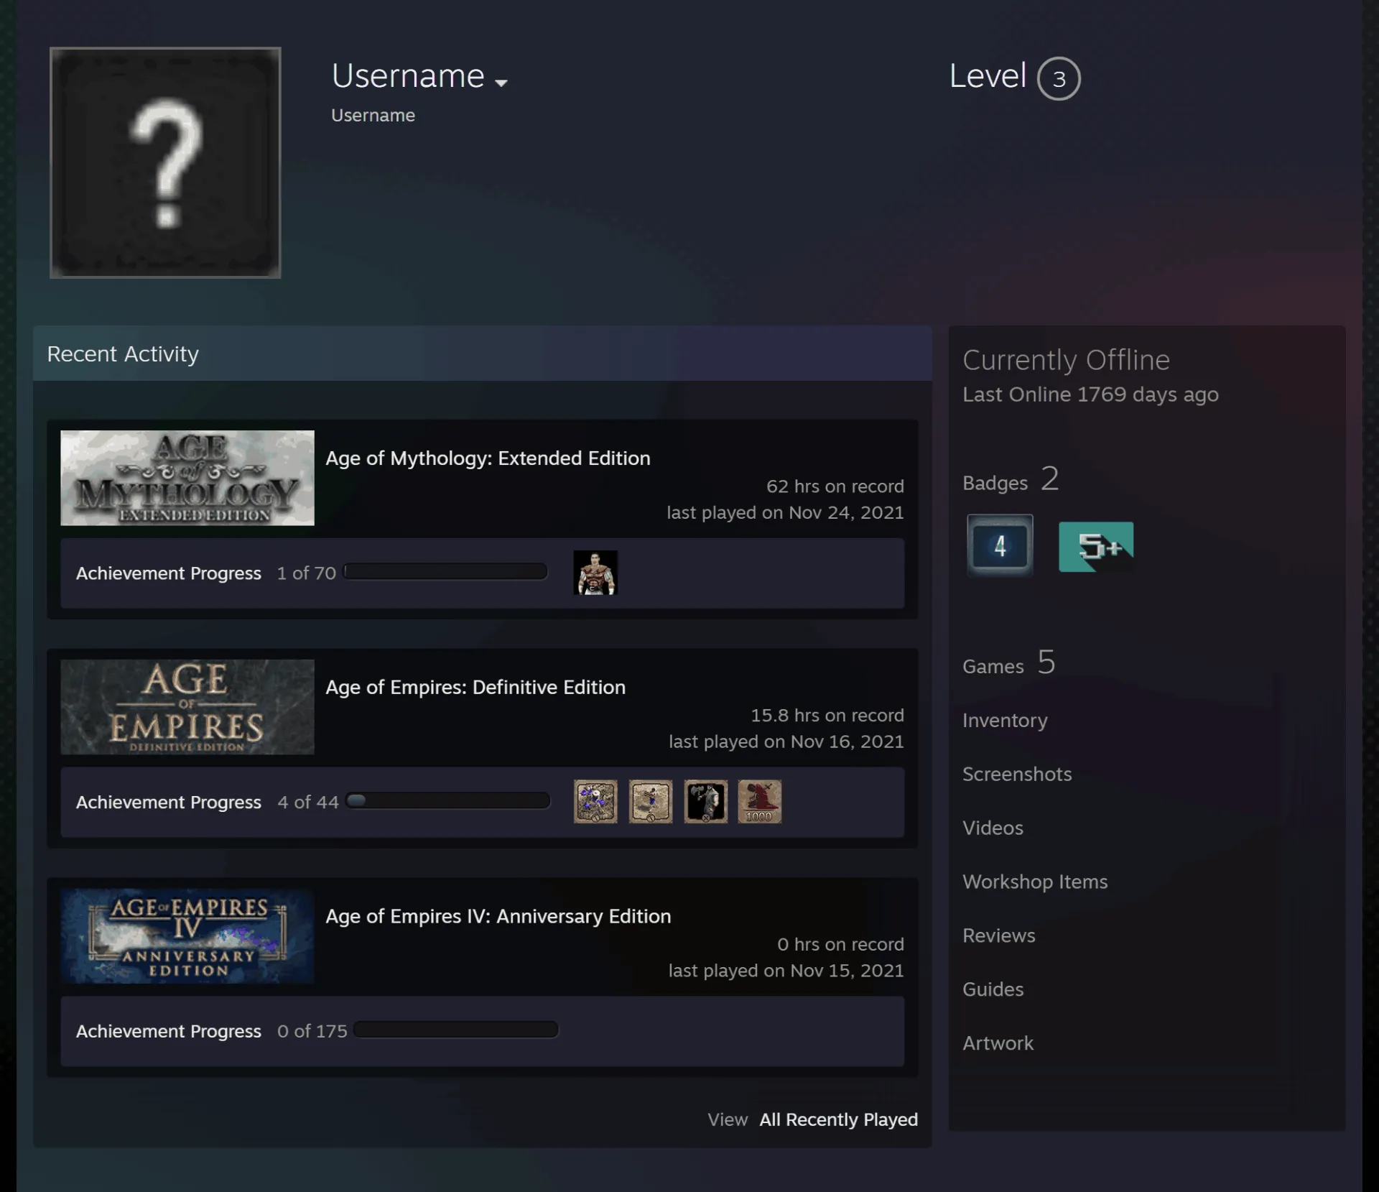Expand the Username dropdown arrow
Image resolution: width=1379 pixels, height=1192 pixels.
pyautogui.click(x=501, y=83)
